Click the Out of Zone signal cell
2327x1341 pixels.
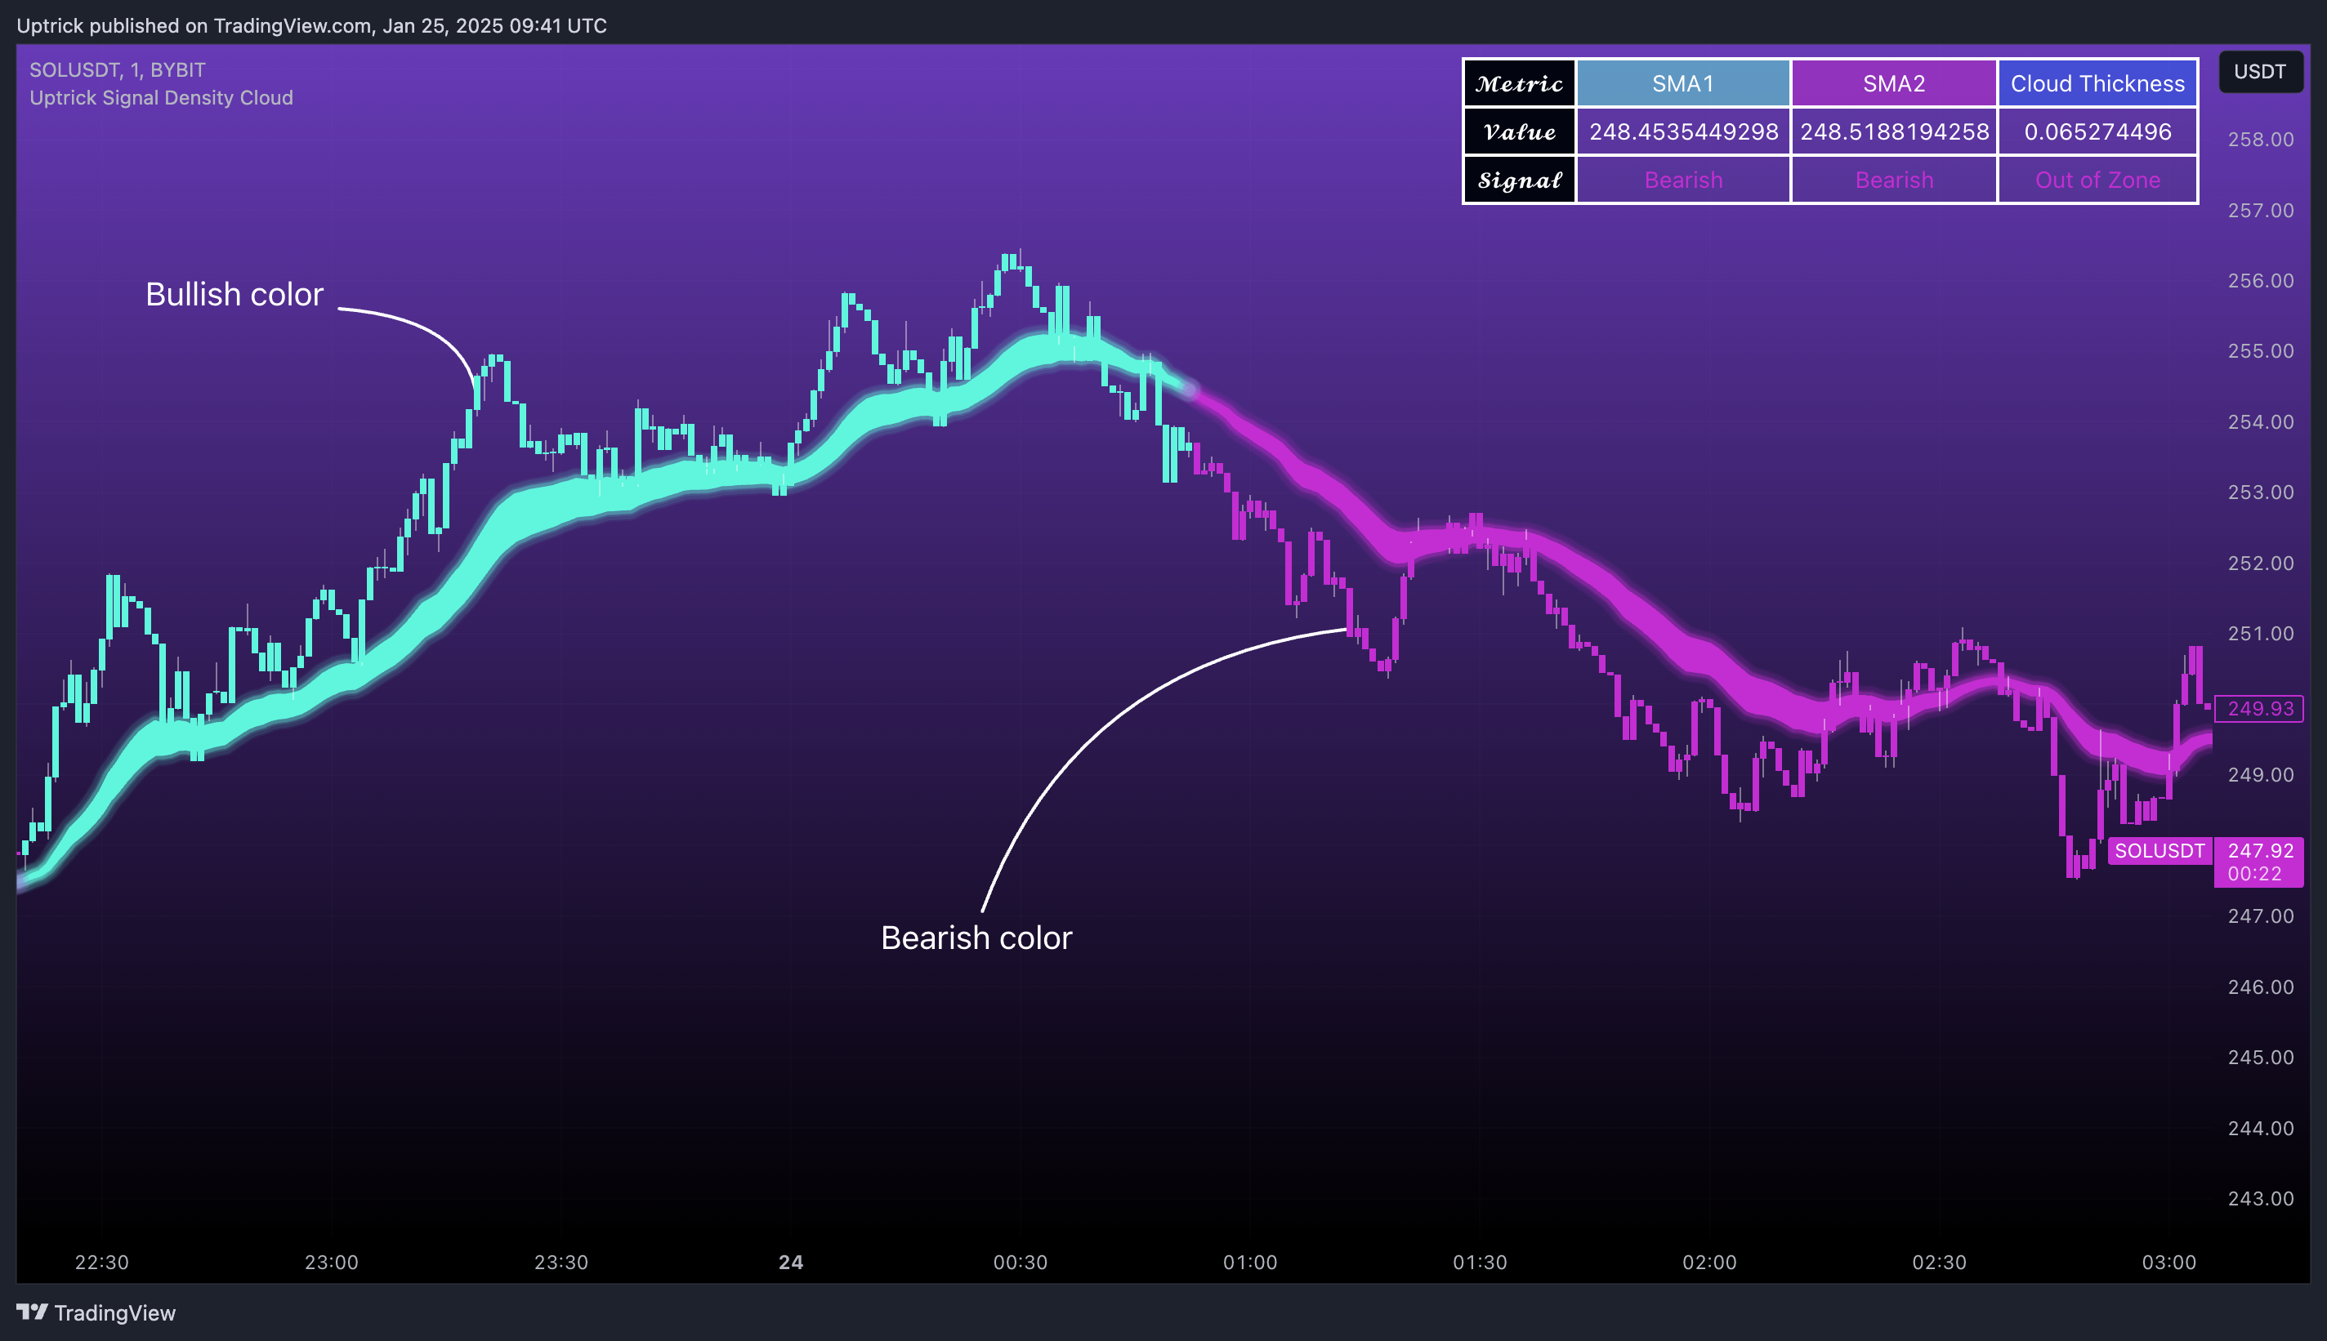2097,180
